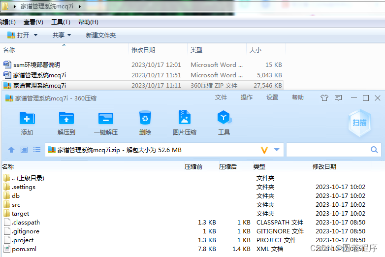Open the 查看(V) menu in Explorer
Screen dimensions: 385x257
pos(33,22)
